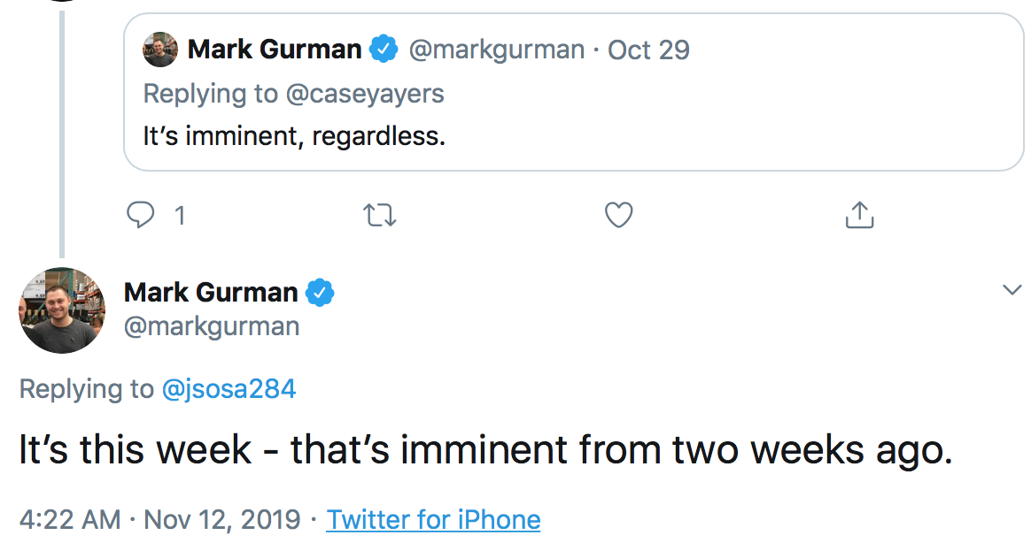Expand the tweet options chevron

pyautogui.click(x=1012, y=289)
